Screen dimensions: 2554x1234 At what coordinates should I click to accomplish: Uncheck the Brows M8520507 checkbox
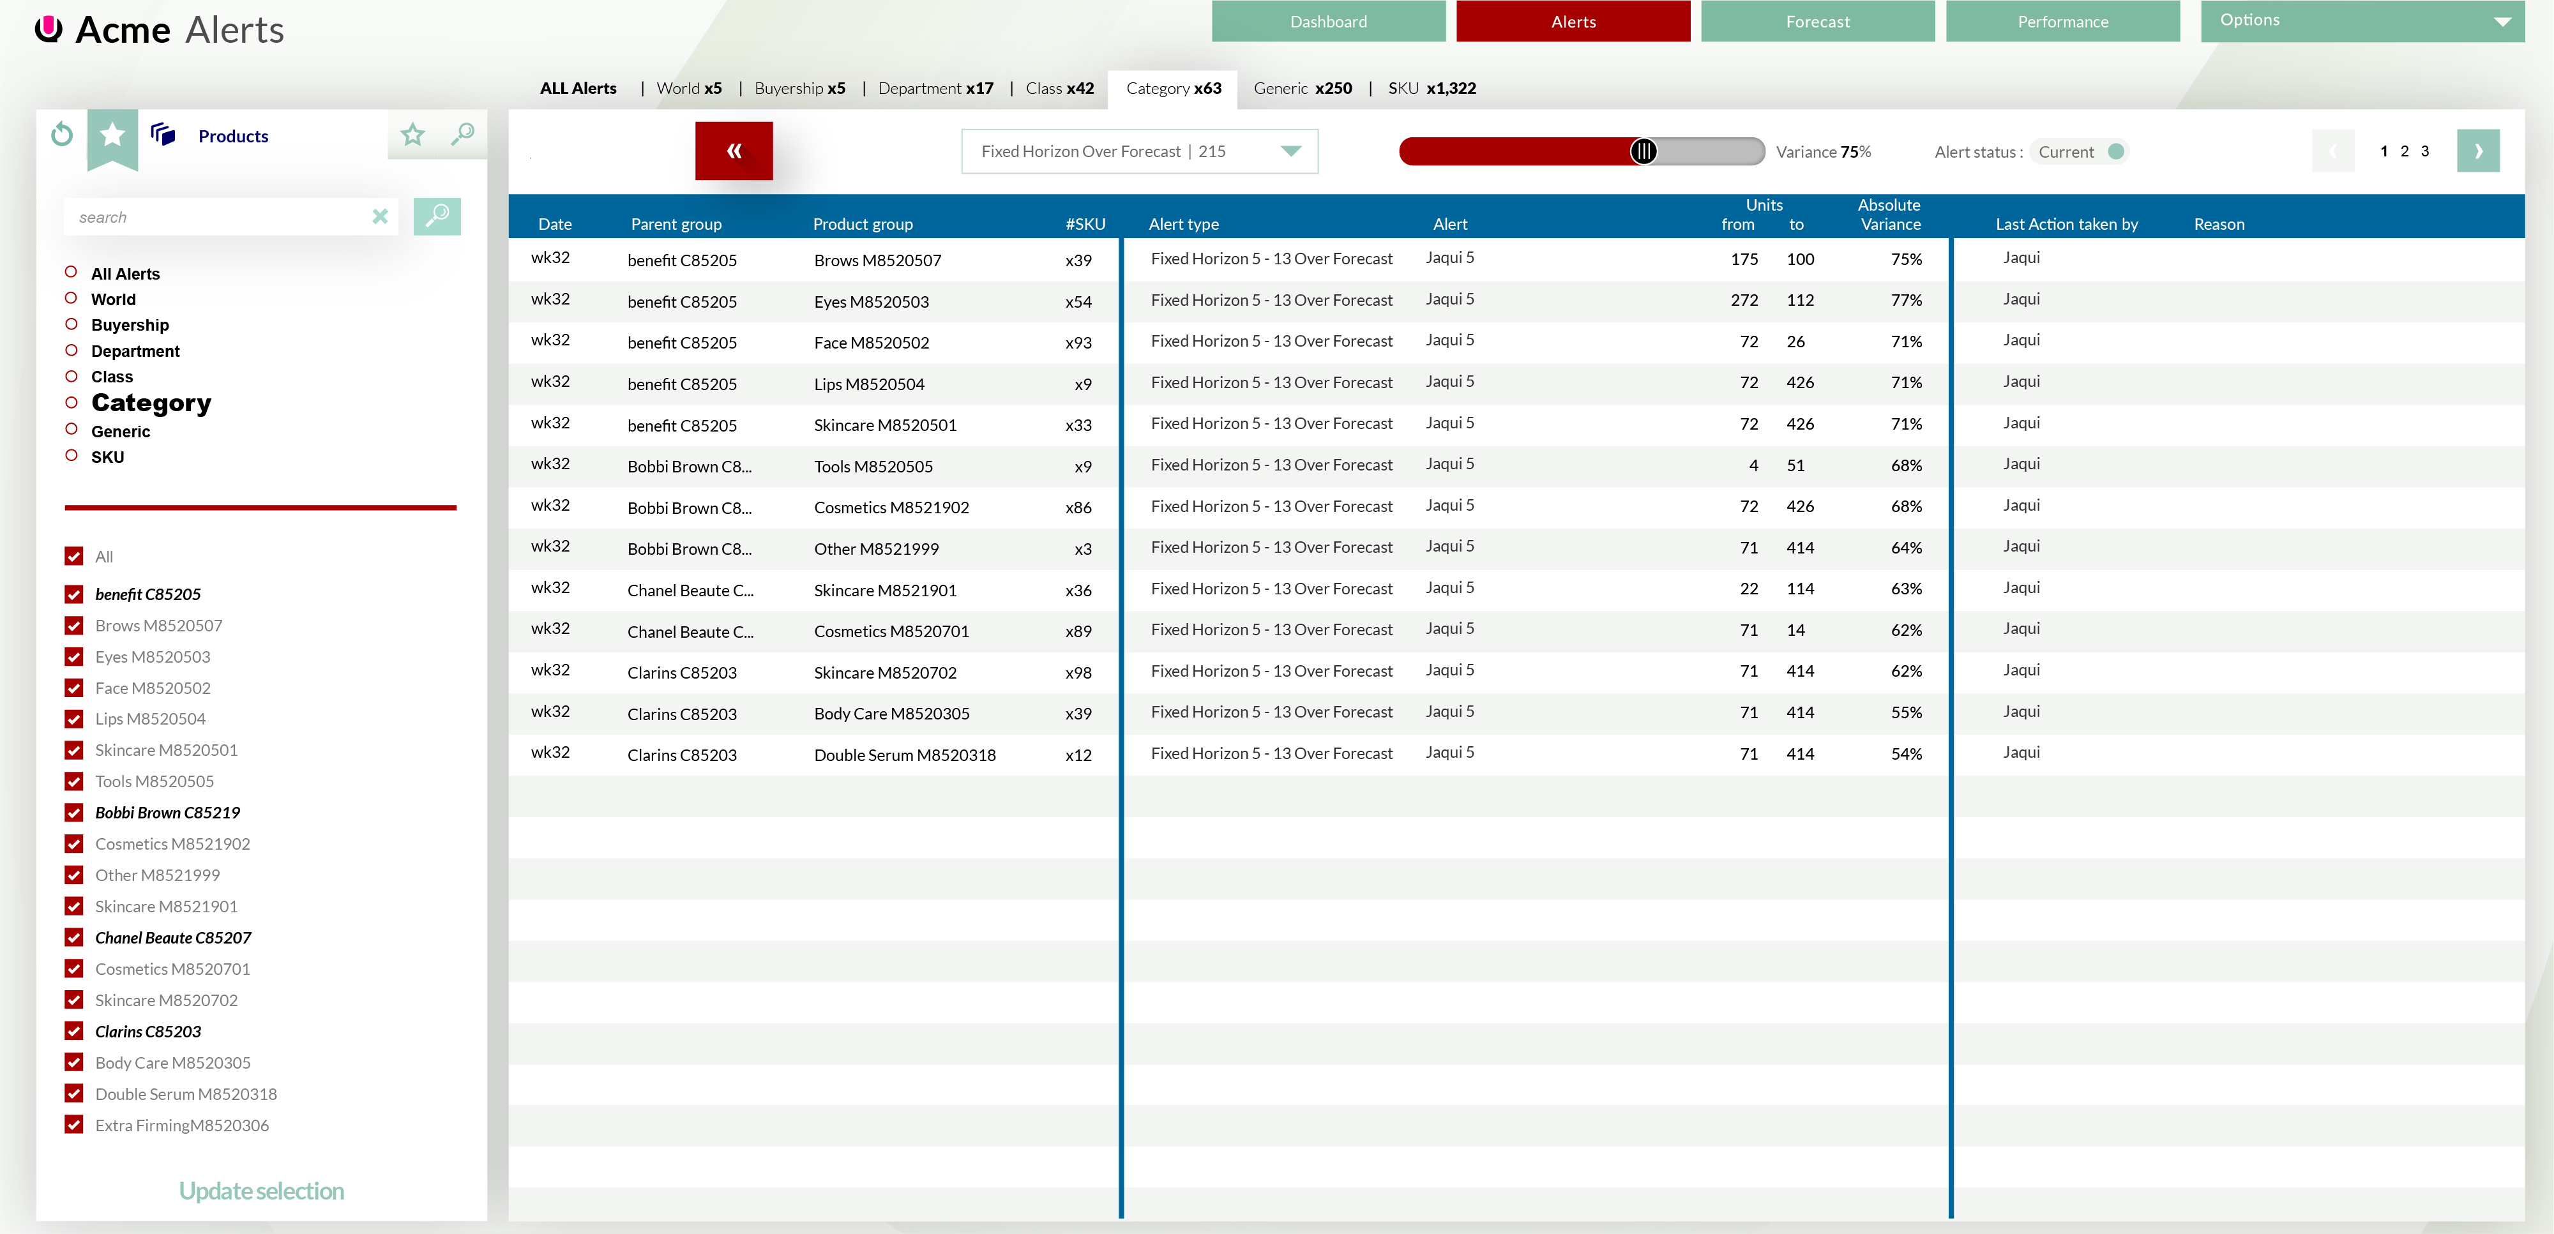tap(74, 626)
